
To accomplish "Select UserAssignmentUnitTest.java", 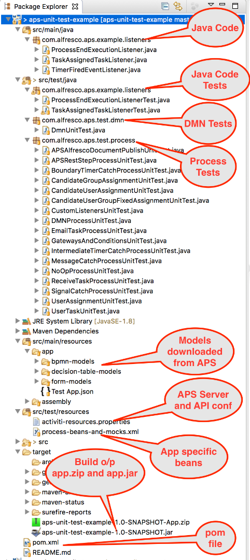I will 95,301.
